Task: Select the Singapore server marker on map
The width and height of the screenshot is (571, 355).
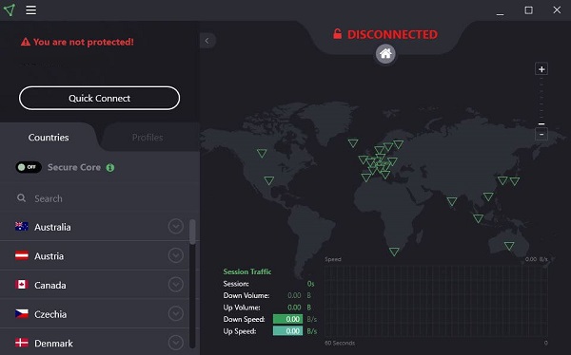Action: tap(478, 218)
